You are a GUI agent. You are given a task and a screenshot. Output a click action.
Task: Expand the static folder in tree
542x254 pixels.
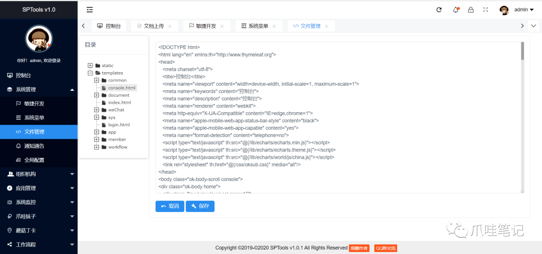pyautogui.click(x=90, y=66)
